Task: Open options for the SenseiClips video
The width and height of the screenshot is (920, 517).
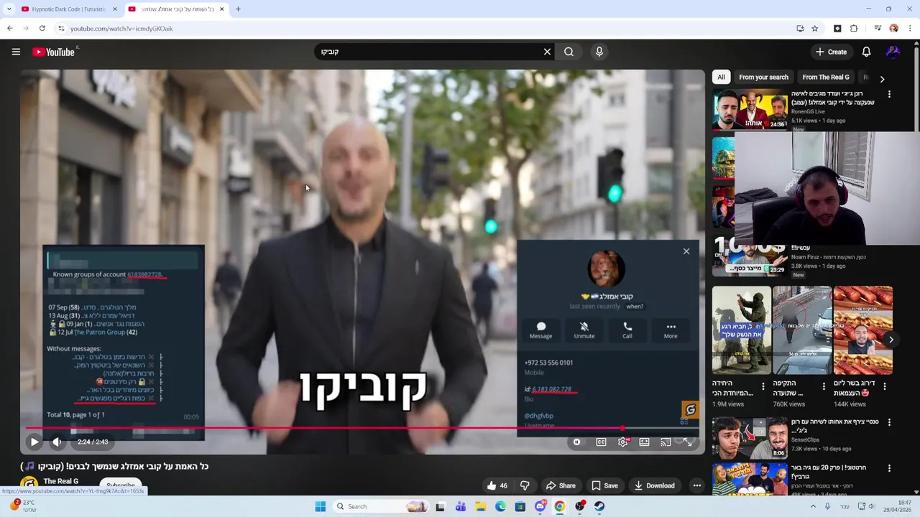Action: [889, 422]
